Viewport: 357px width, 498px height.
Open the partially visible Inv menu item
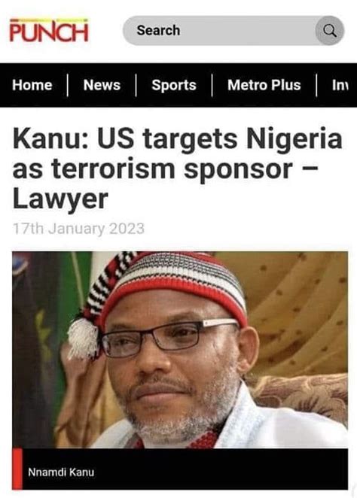340,85
